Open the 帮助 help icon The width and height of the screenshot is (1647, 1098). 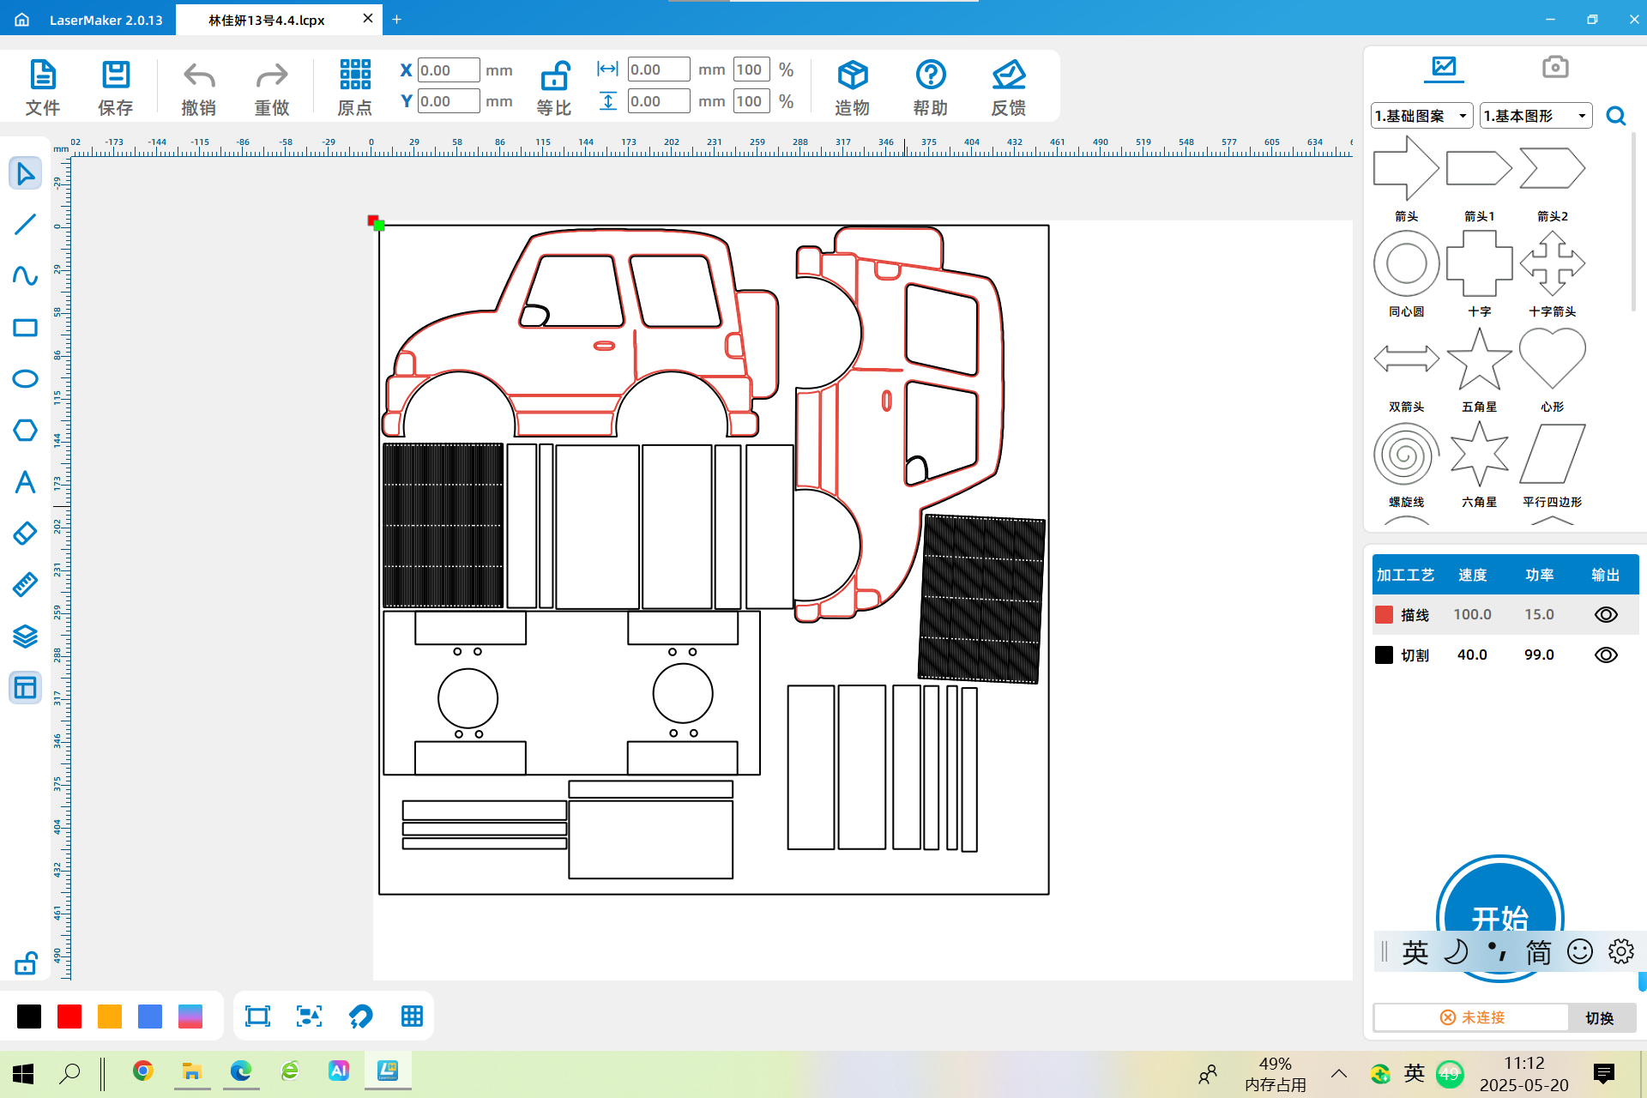[931, 87]
